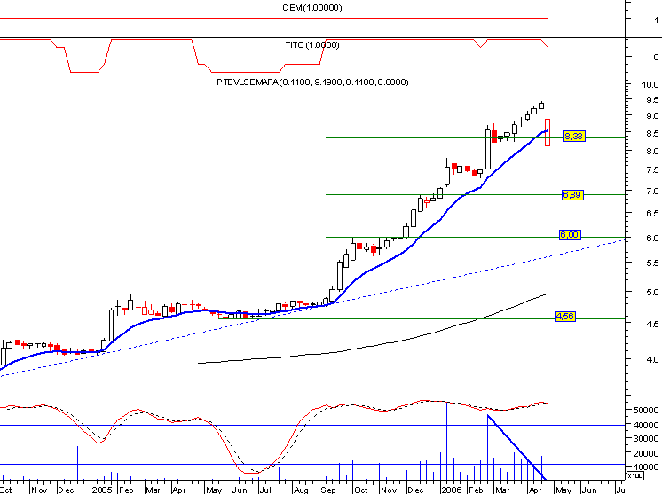
Task: Click the PTBVLSEMAPA price series title
Action: click(x=312, y=82)
